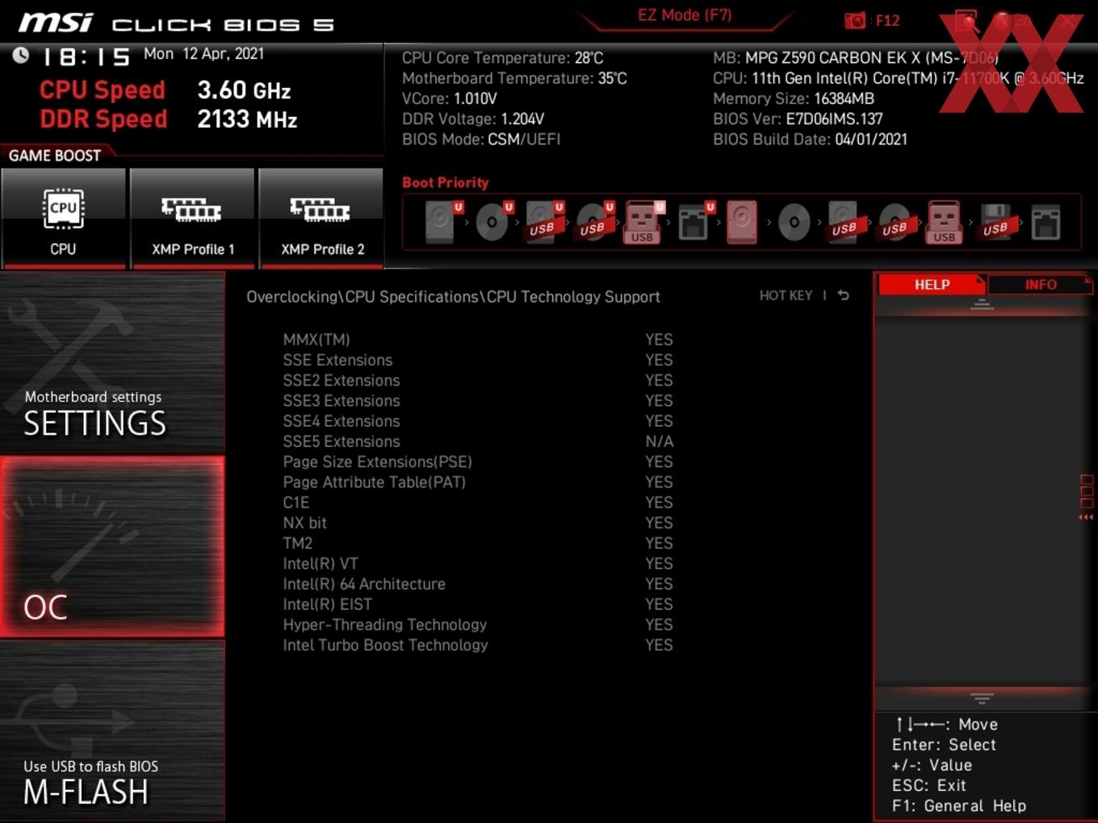Click the CPU Speed 3.60 GHz readout
1098x823 pixels.
click(x=166, y=90)
